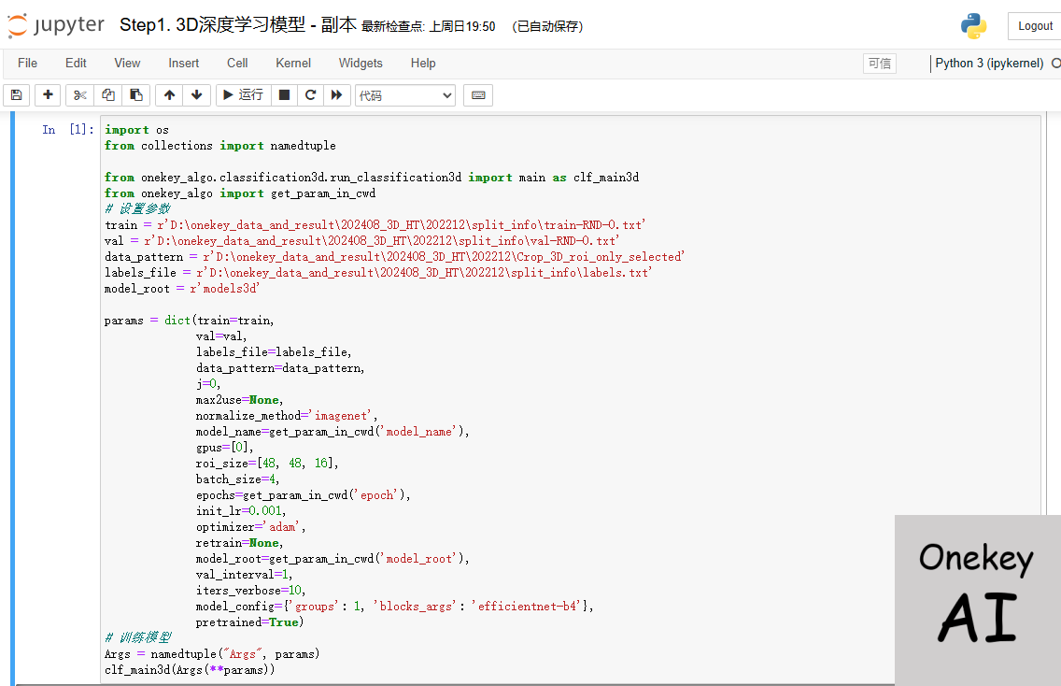Click the notebook title to rename it
Viewport: 1061px width, 686px height.
point(237,26)
